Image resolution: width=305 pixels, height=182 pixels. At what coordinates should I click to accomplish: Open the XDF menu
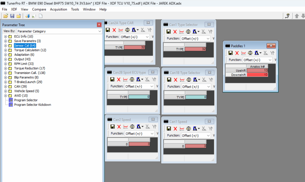(x=14, y=9)
